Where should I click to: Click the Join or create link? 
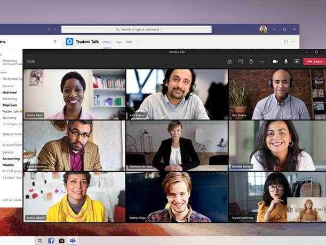pos(11,200)
